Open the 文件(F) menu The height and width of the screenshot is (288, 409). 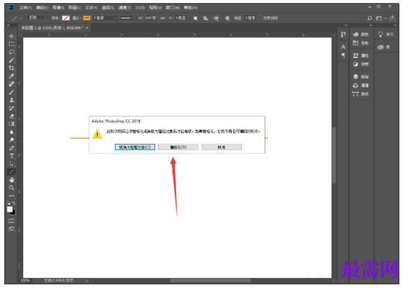pyautogui.click(x=26, y=8)
